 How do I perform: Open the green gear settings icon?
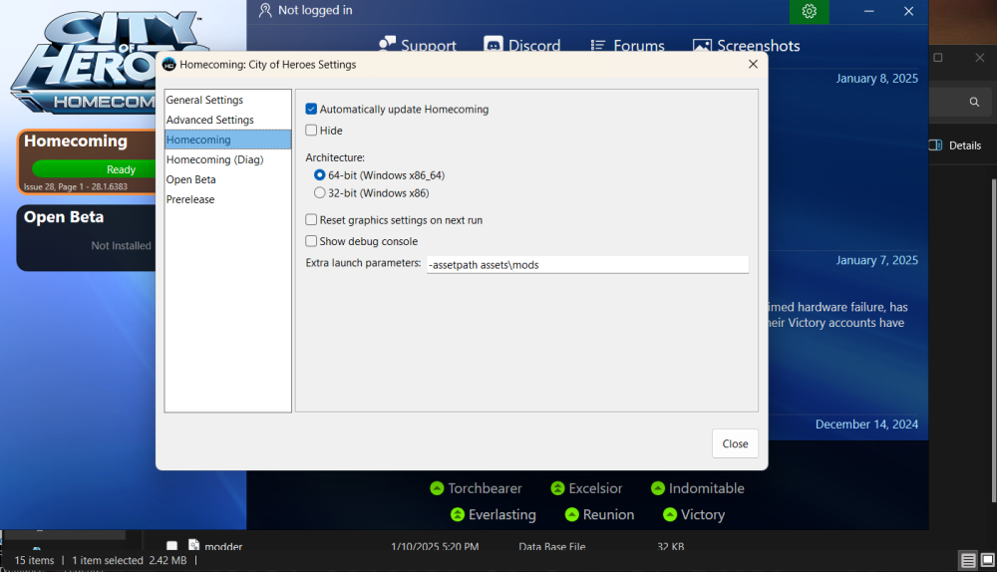(x=809, y=11)
